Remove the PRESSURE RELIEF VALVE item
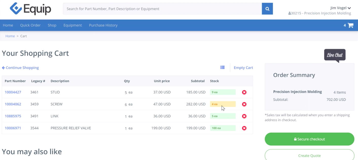Viewport: 358px width, 160px height. point(244,128)
